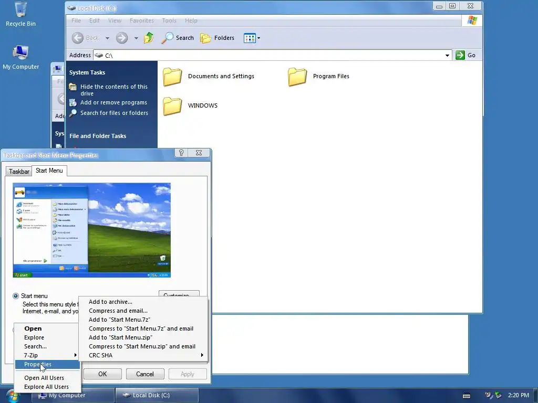Viewport: 538px width, 403px height.
Task: Click Cancel in Taskbar Properties dialog
Action: point(145,374)
